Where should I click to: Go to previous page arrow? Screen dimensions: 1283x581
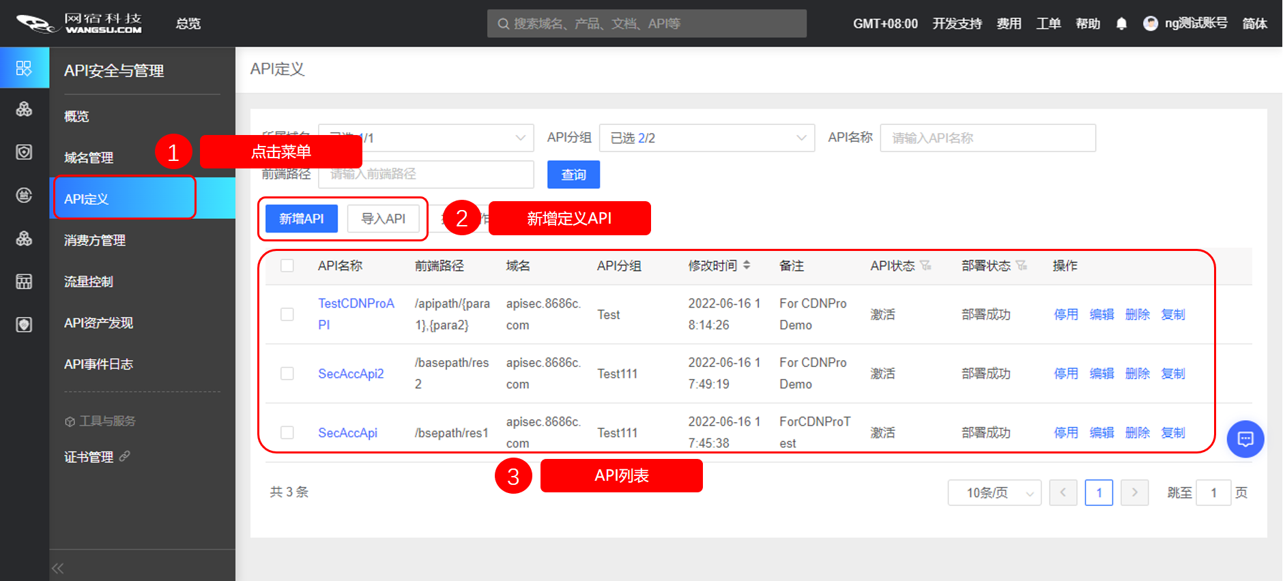pyautogui.click(x=1063, y=492)
